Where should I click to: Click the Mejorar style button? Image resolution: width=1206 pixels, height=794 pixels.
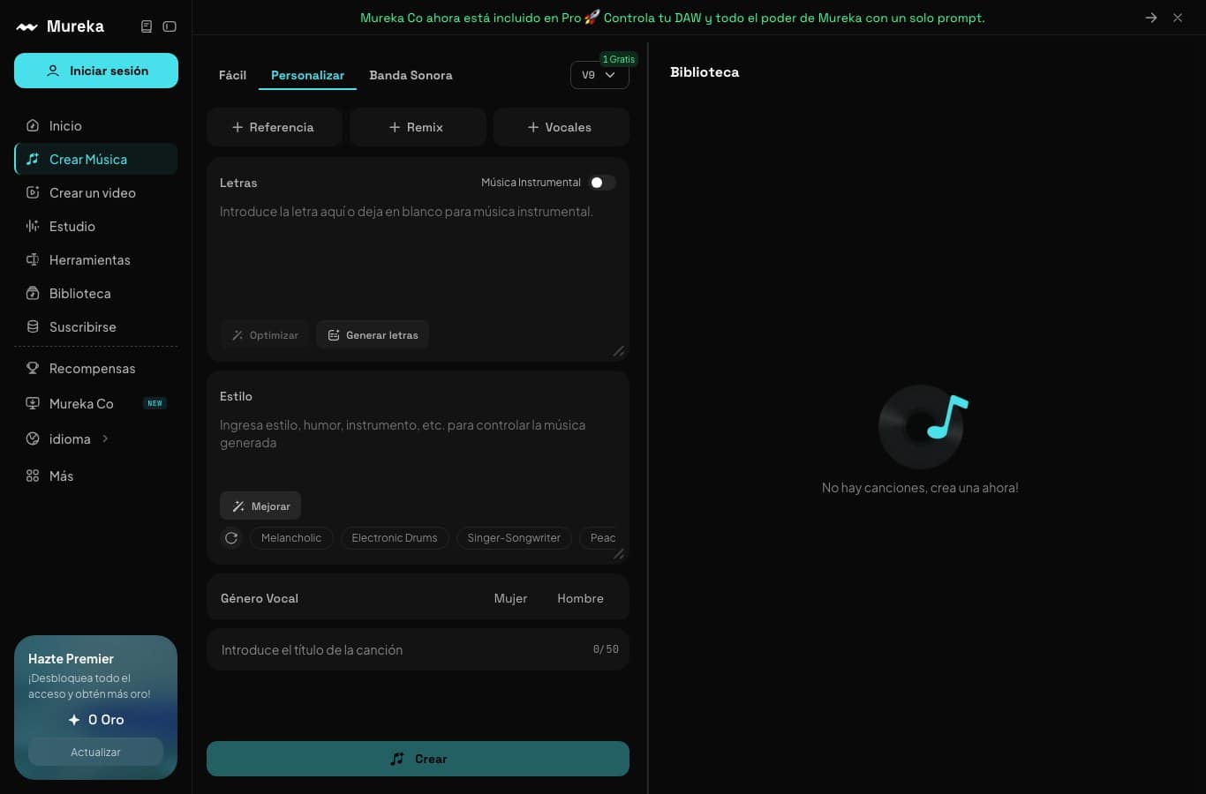tap(260, 506)
